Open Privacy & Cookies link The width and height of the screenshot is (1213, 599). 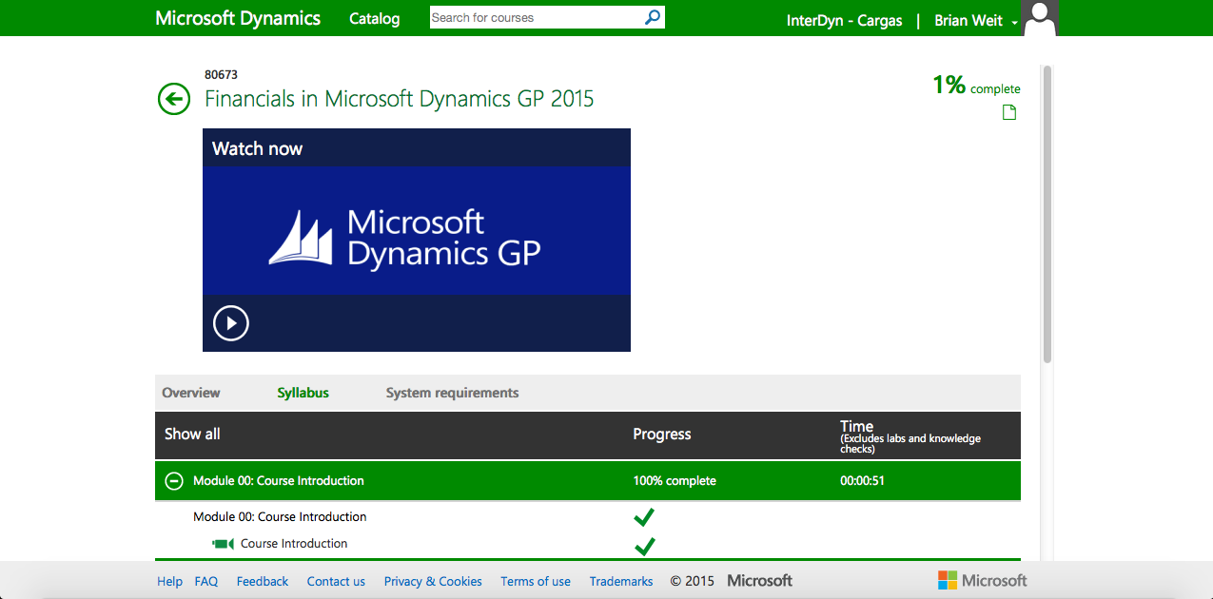coord(433,582)
